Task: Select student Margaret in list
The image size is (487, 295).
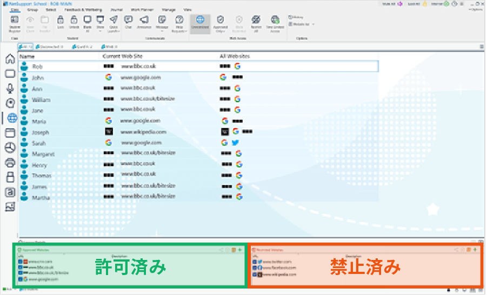Action: (43, 154)
